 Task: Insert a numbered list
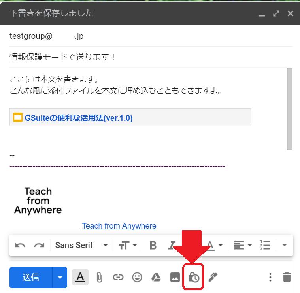tap(265, 245)
